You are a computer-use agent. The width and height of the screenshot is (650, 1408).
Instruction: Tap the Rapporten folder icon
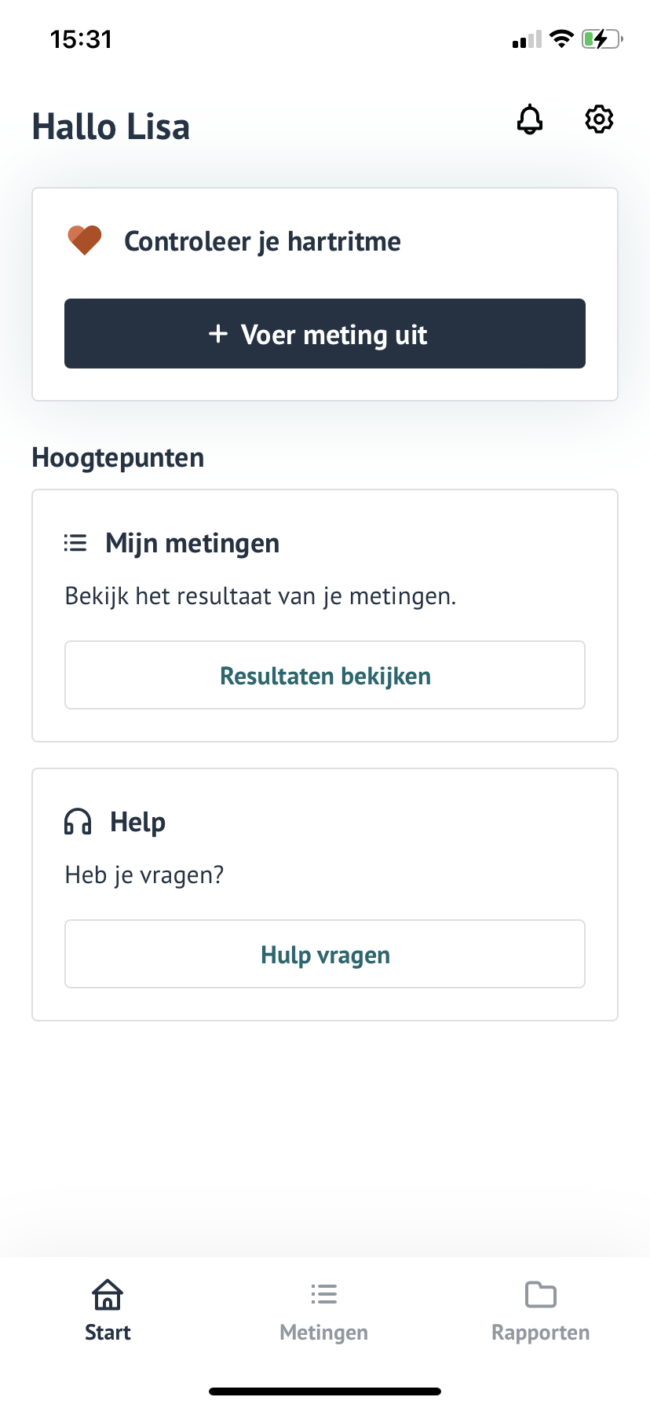point(540,1294)
